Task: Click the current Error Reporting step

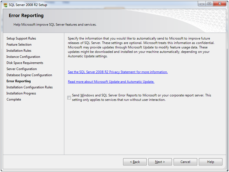Action: coord(19,81)
